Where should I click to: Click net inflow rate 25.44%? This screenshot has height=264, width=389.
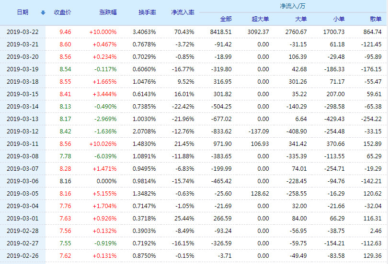[184, 219]
